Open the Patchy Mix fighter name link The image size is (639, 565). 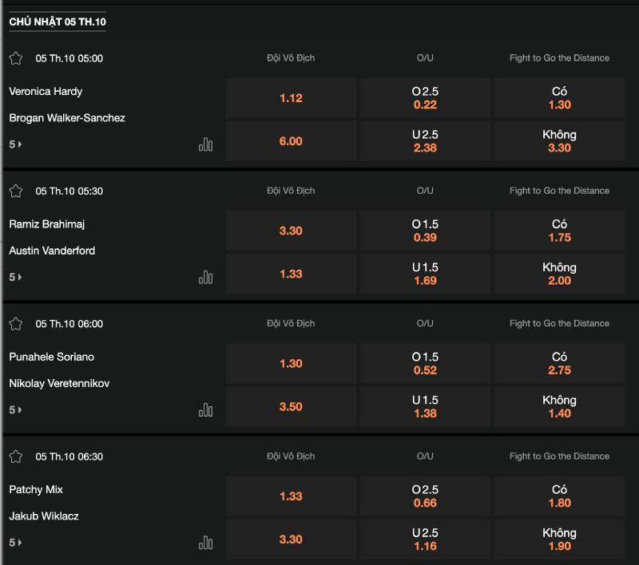click(x=36, y=489)
